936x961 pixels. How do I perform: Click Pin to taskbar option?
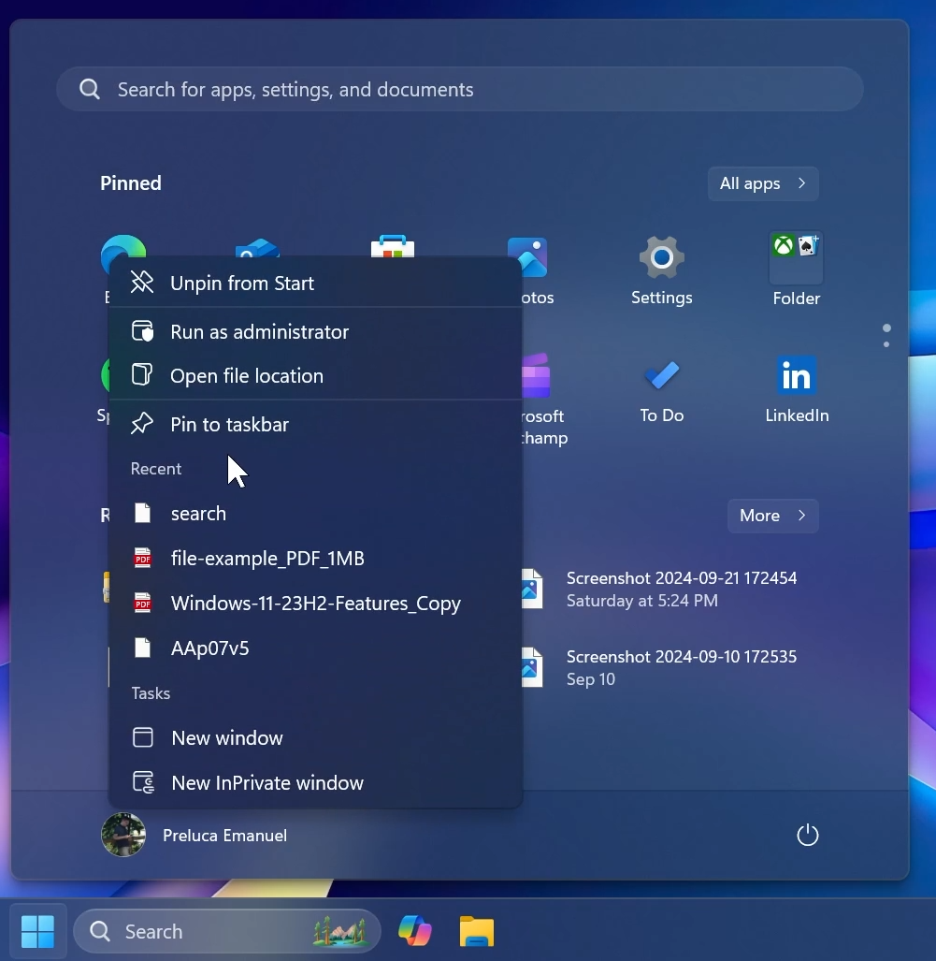pyautogui.click(x=315, y=424)
